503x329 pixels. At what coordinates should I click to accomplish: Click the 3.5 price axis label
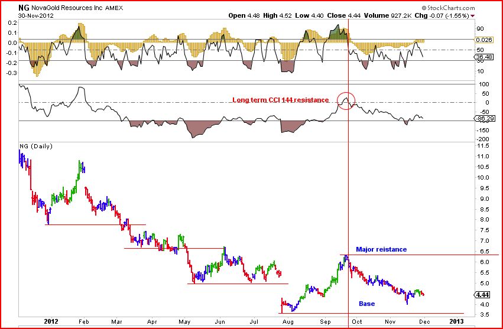[485, 315]
